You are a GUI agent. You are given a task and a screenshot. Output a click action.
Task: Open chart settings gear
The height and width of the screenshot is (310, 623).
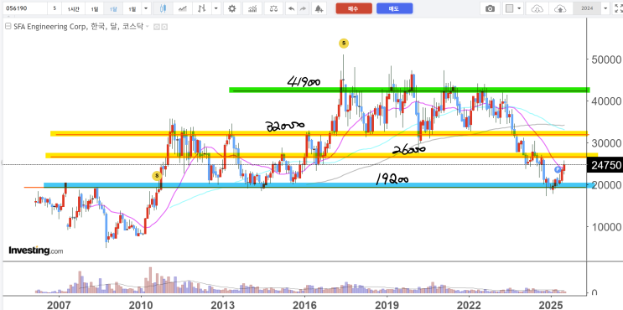232,8
